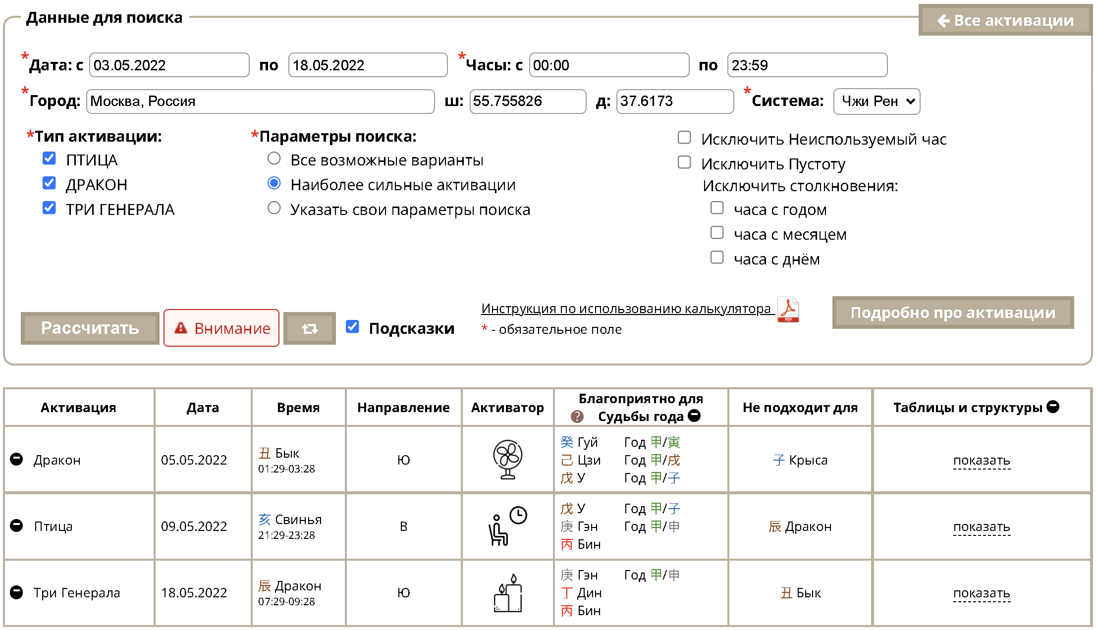Click the Время column header
Viewport: 1096px width, 630px height.
[298, 408]
